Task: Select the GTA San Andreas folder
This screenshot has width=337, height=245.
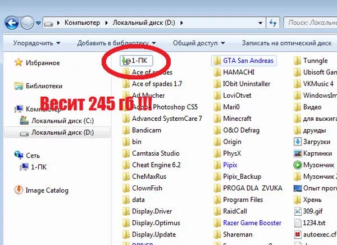Action: (x=244, y=61)
